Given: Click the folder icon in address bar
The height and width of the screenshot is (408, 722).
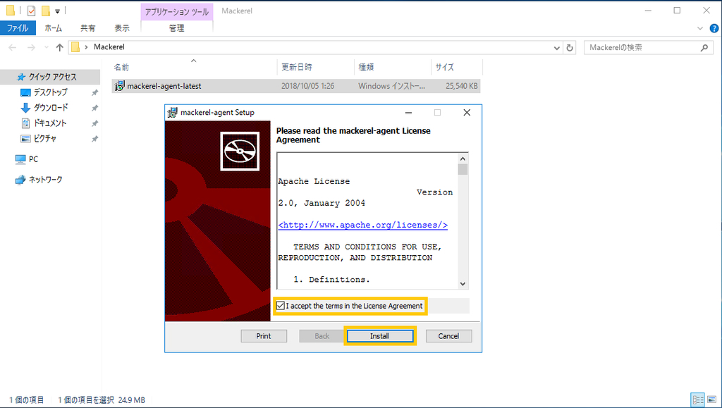Looking at the screenshot, I should coord(75,47).
